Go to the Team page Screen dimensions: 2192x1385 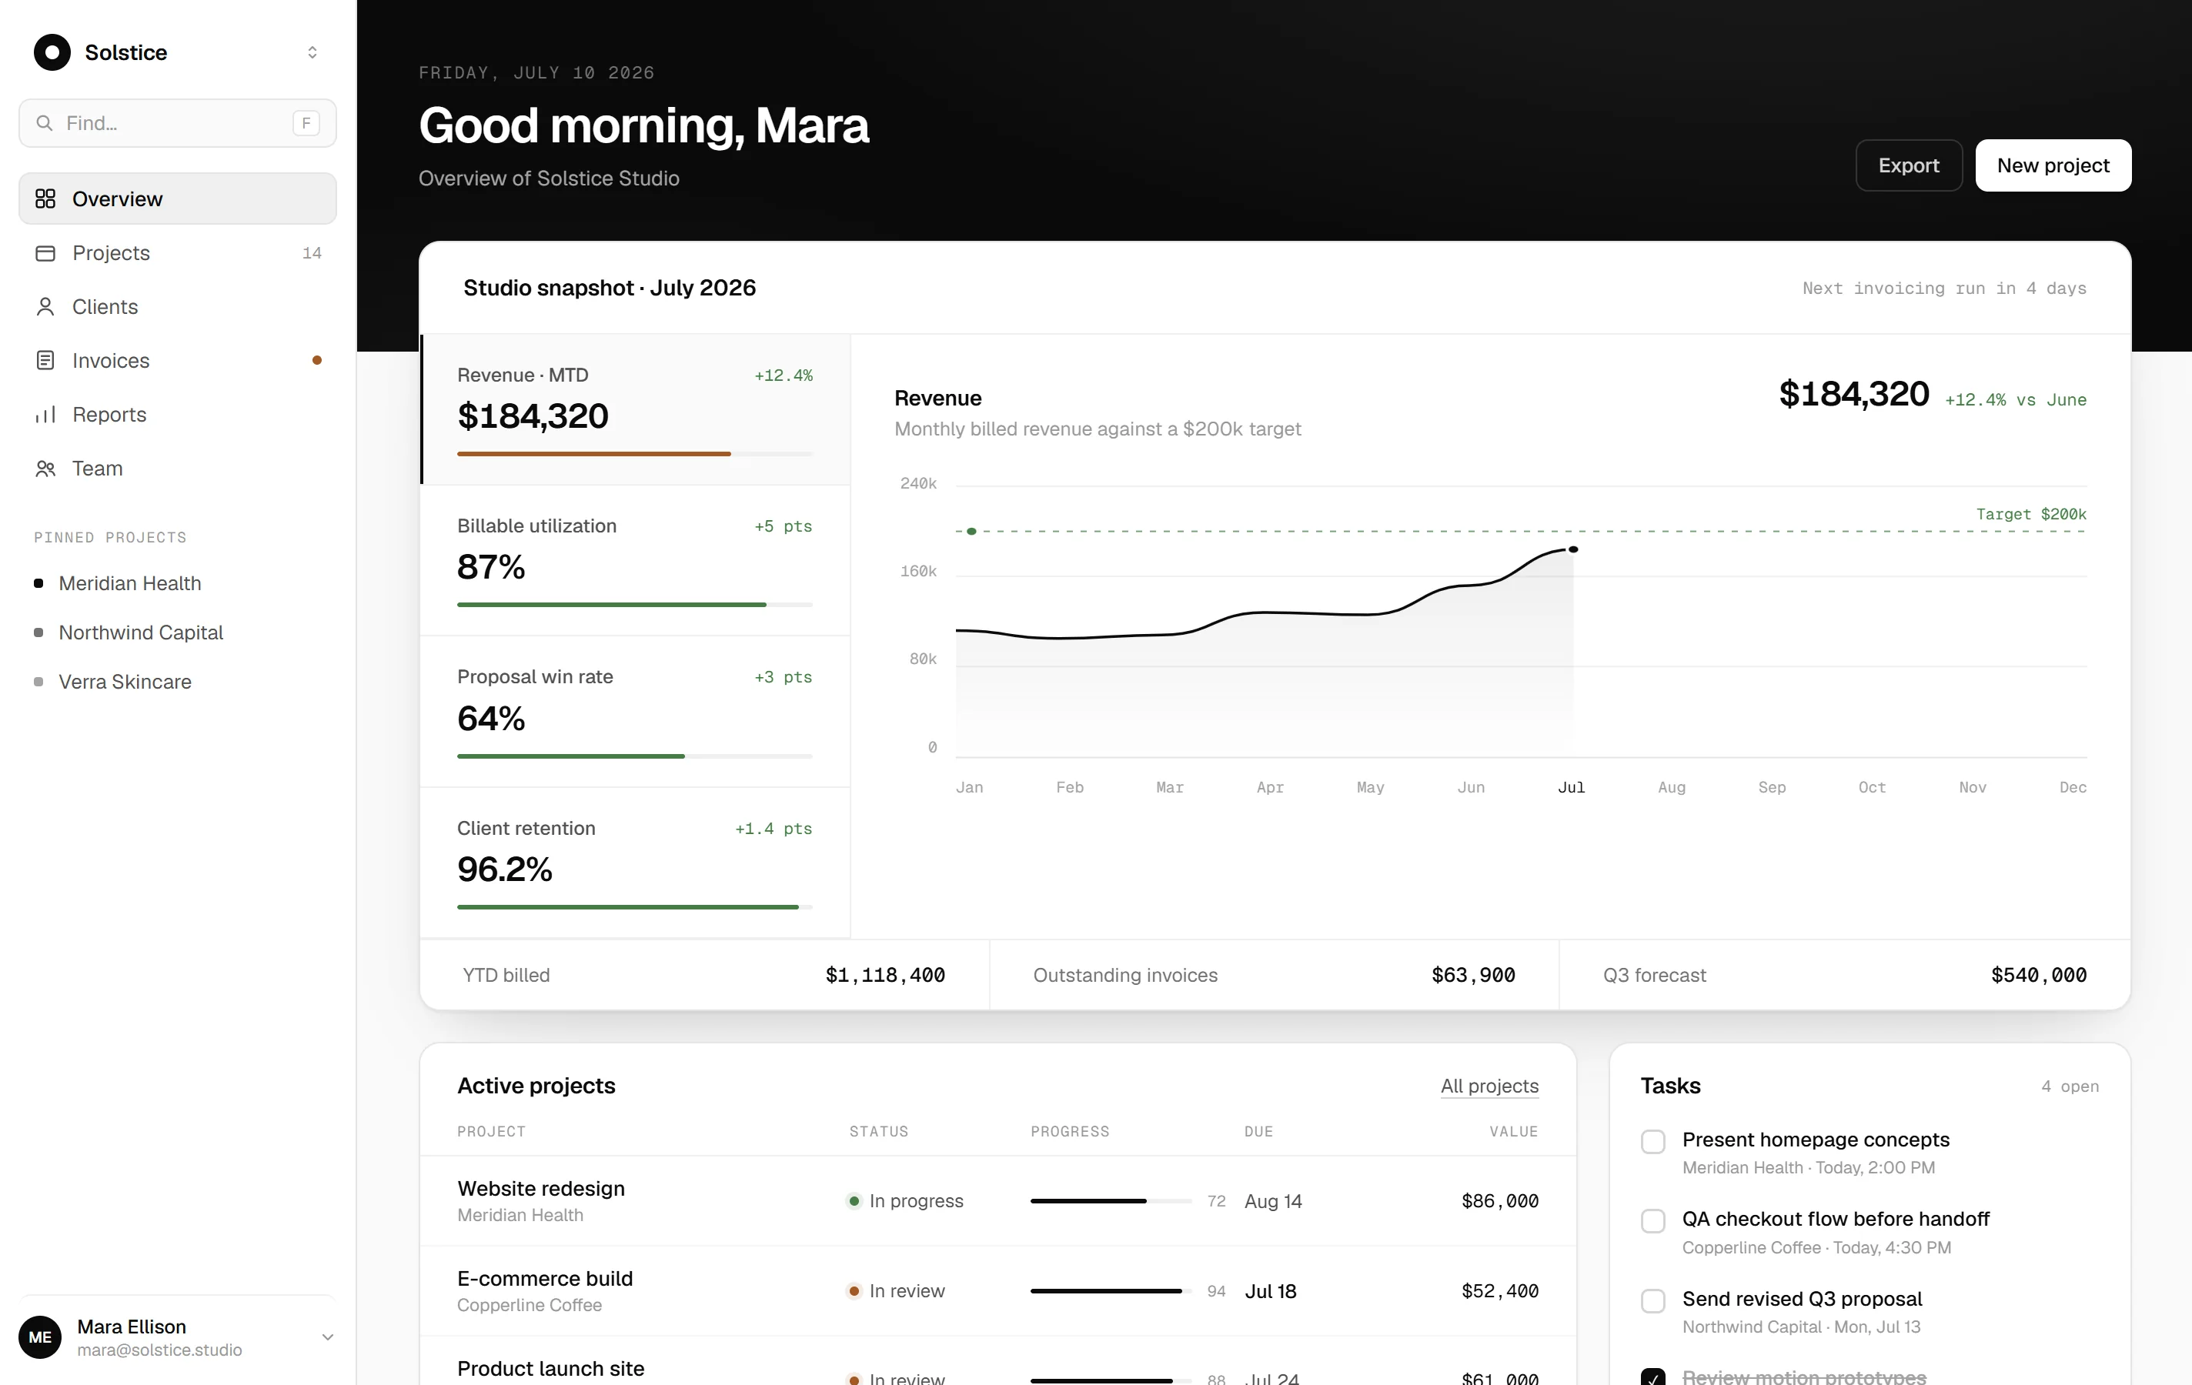tap(178, 468)
